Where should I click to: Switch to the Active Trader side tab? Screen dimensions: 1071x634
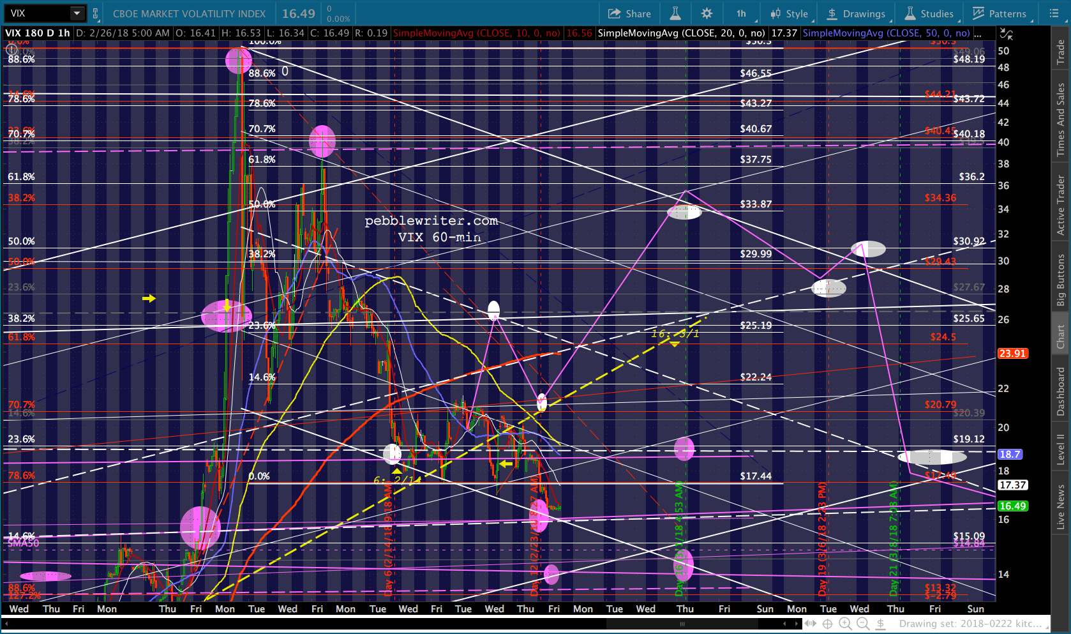point(1061,205)
